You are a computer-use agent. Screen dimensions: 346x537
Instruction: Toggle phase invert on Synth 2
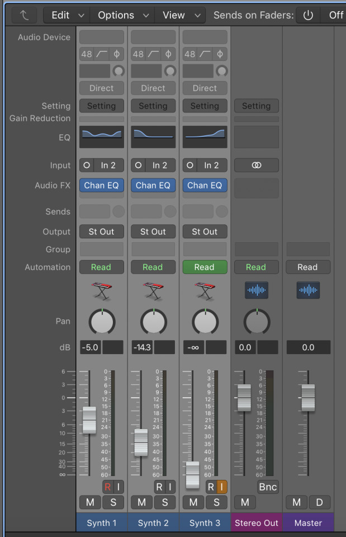tap(168, 54)
